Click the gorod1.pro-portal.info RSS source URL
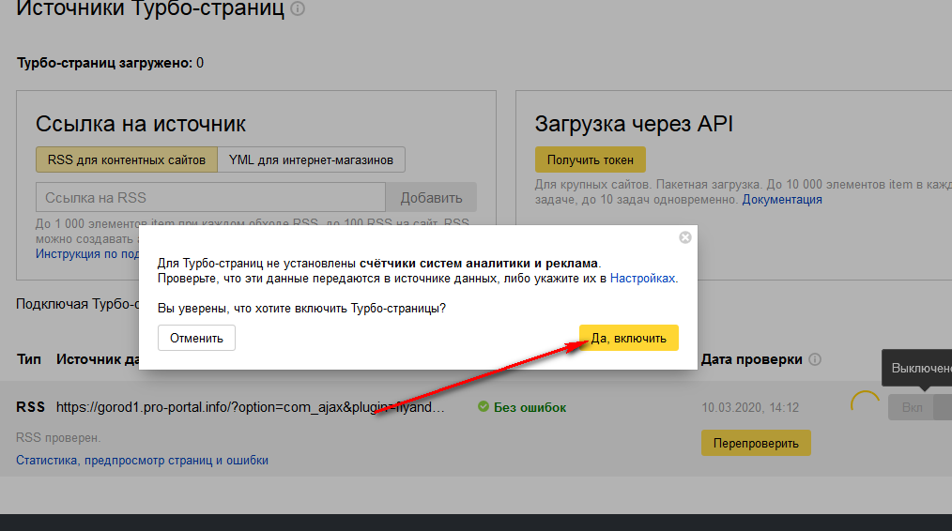The width and height of the screenshot is (952, 531). click(x=250, y=408)
